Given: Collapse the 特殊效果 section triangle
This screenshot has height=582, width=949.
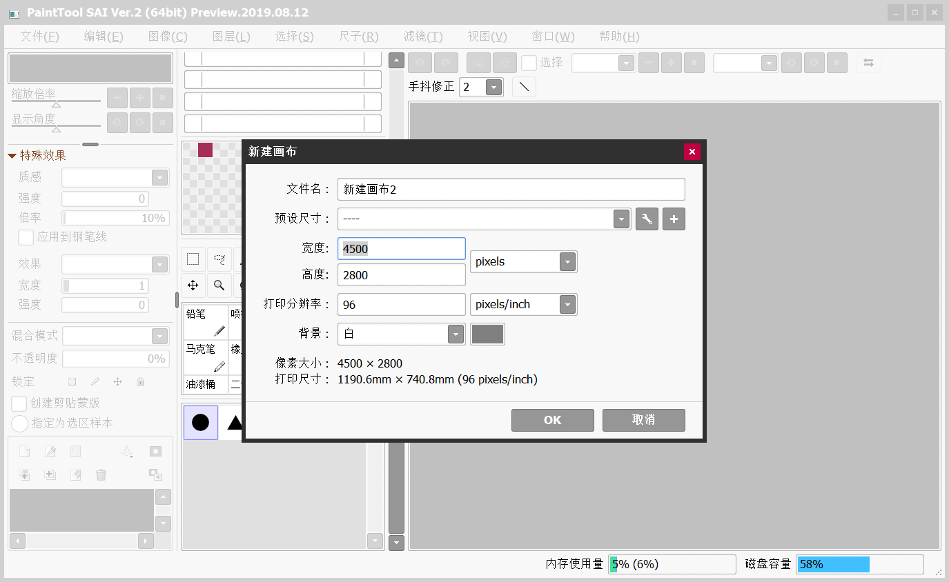Looking at the screenshot, I should click(12, 156).
